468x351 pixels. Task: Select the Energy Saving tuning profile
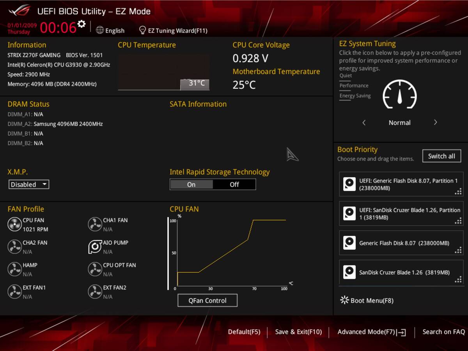[x=355, y=96]
